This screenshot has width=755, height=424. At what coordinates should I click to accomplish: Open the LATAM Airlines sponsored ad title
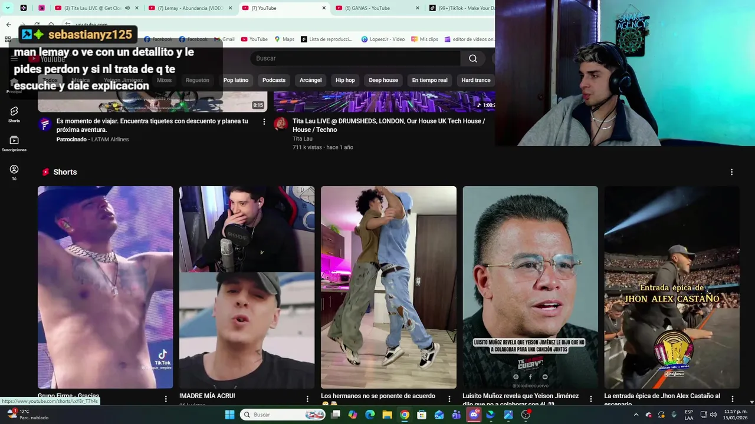[x=152, y=125]
